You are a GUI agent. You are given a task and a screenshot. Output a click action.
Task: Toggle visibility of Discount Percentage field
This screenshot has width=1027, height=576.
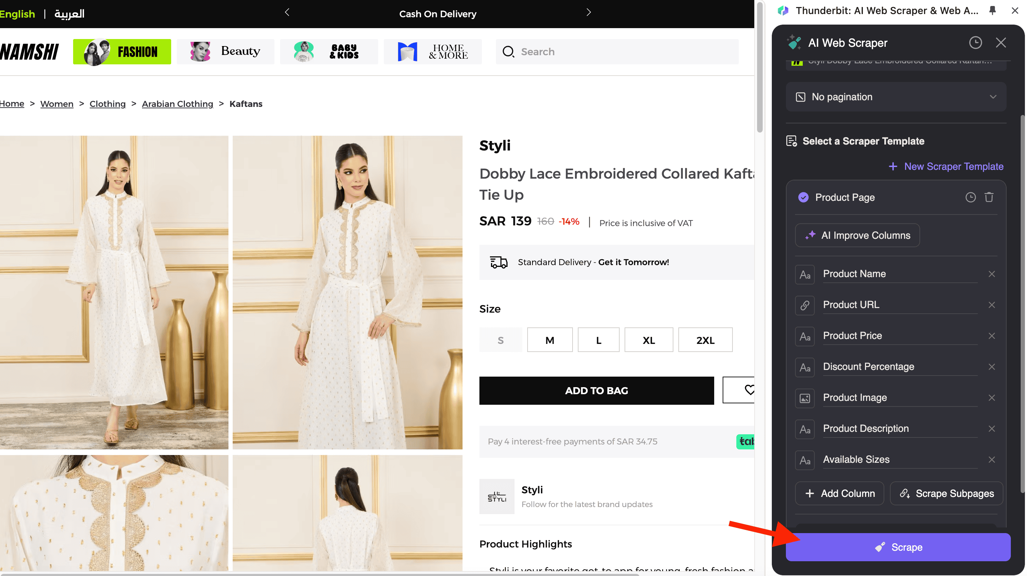click(x=993, y=366)
